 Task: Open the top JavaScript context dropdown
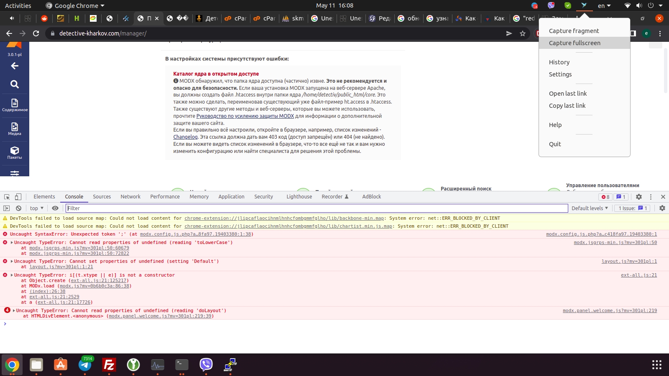(x=37, y=208)
